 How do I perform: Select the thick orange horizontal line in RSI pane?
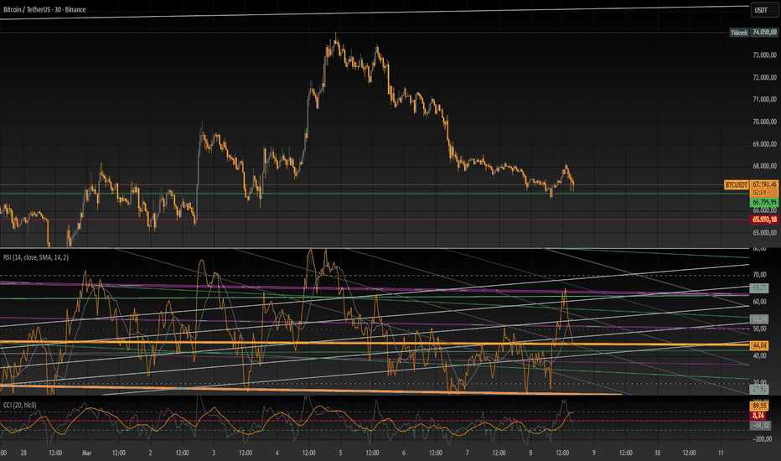click(374, 344)
